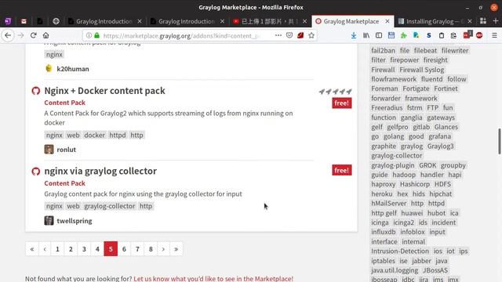Click the S extension toolbar icon
Screen dimensions: 502x282
click(429, 35)
